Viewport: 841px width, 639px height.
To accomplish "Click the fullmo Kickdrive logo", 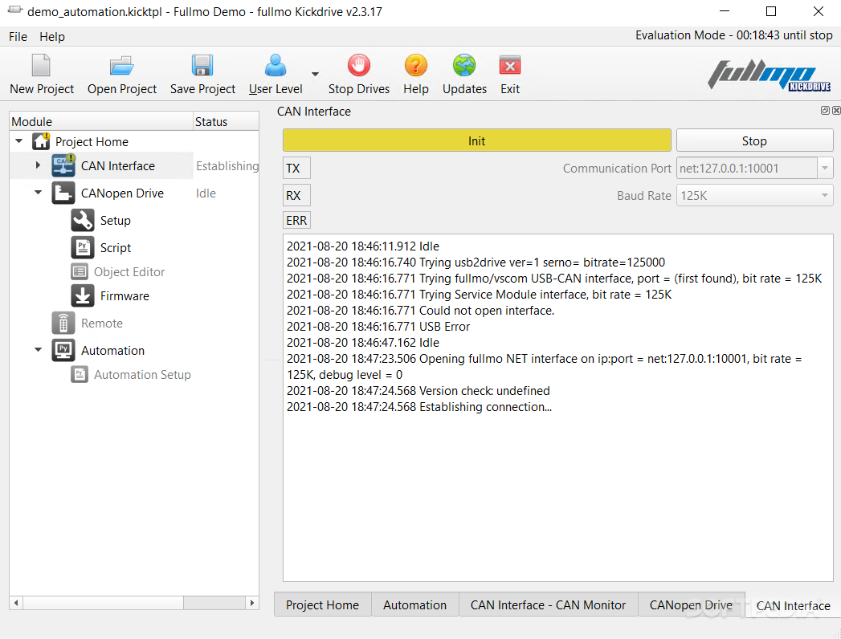I will pos(769,75).
